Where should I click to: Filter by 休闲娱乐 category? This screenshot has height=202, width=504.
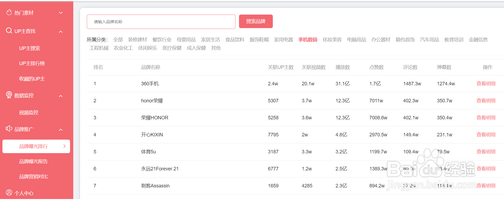coord(148,48)
